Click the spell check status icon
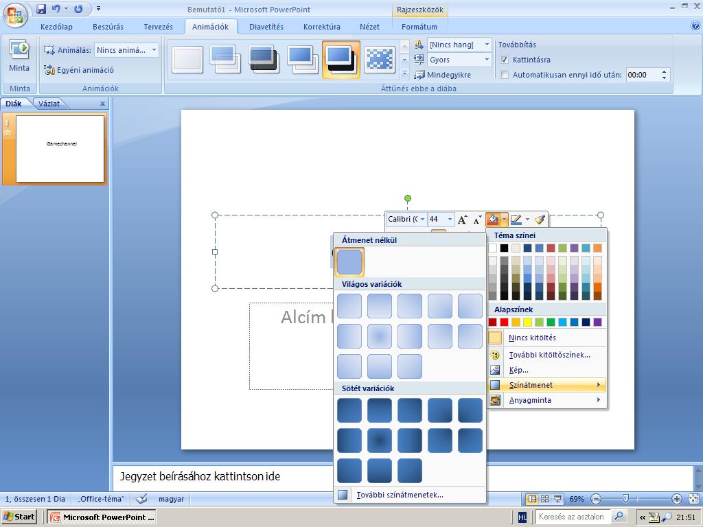703x527 pixels. click(x=141, y=499)
